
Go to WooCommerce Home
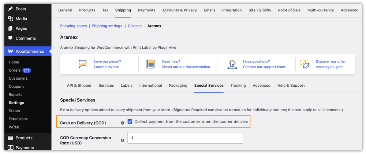click(x=14, y=62)
